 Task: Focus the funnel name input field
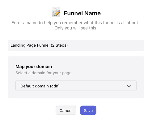point(76,45)
